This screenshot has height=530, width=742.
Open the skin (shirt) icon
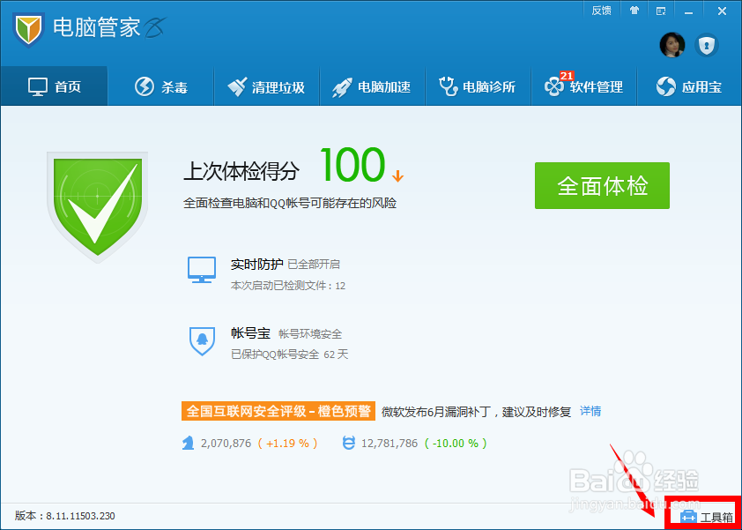[634, 11]
